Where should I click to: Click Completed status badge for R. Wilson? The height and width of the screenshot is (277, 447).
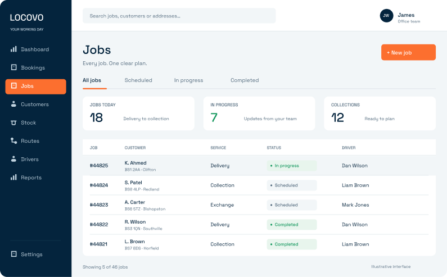coord(292,225)
